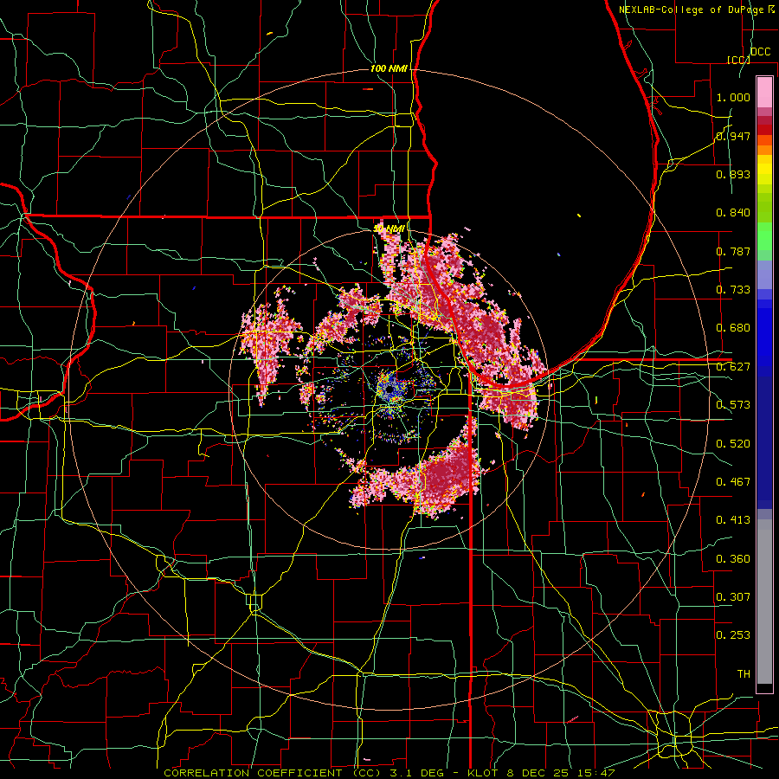
Task: Click the 0.787 legend value
Action: coord(733,251)
